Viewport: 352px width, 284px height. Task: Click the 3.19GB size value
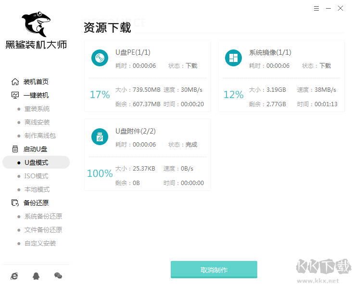[276, 90]
